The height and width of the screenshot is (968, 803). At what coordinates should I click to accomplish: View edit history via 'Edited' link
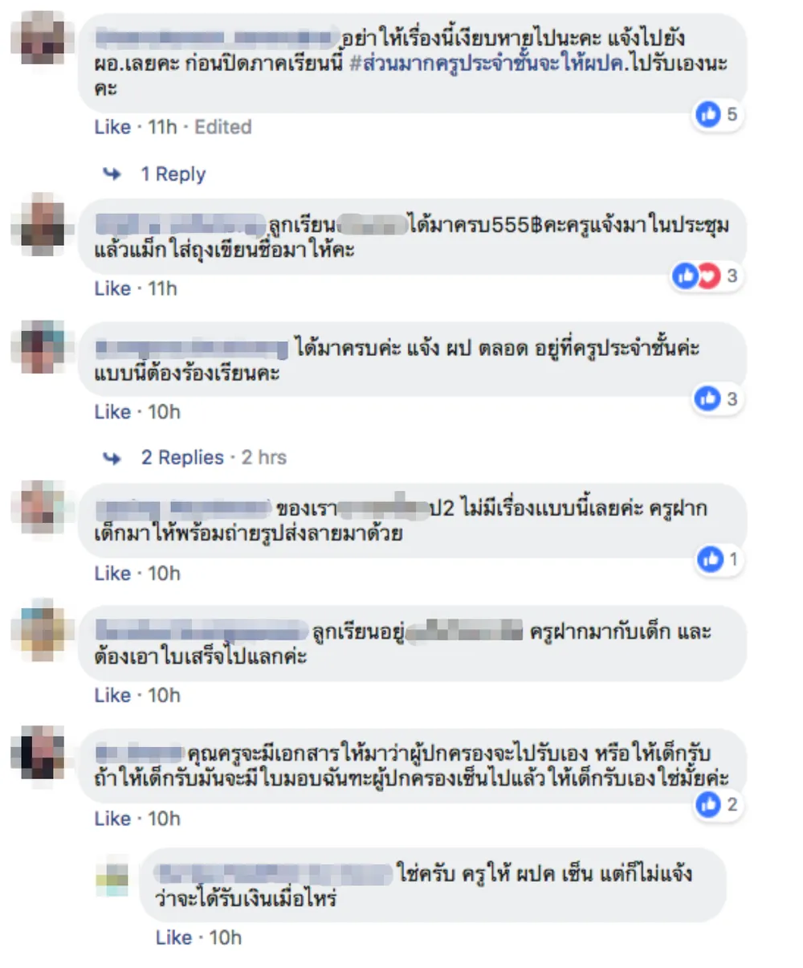222,127
